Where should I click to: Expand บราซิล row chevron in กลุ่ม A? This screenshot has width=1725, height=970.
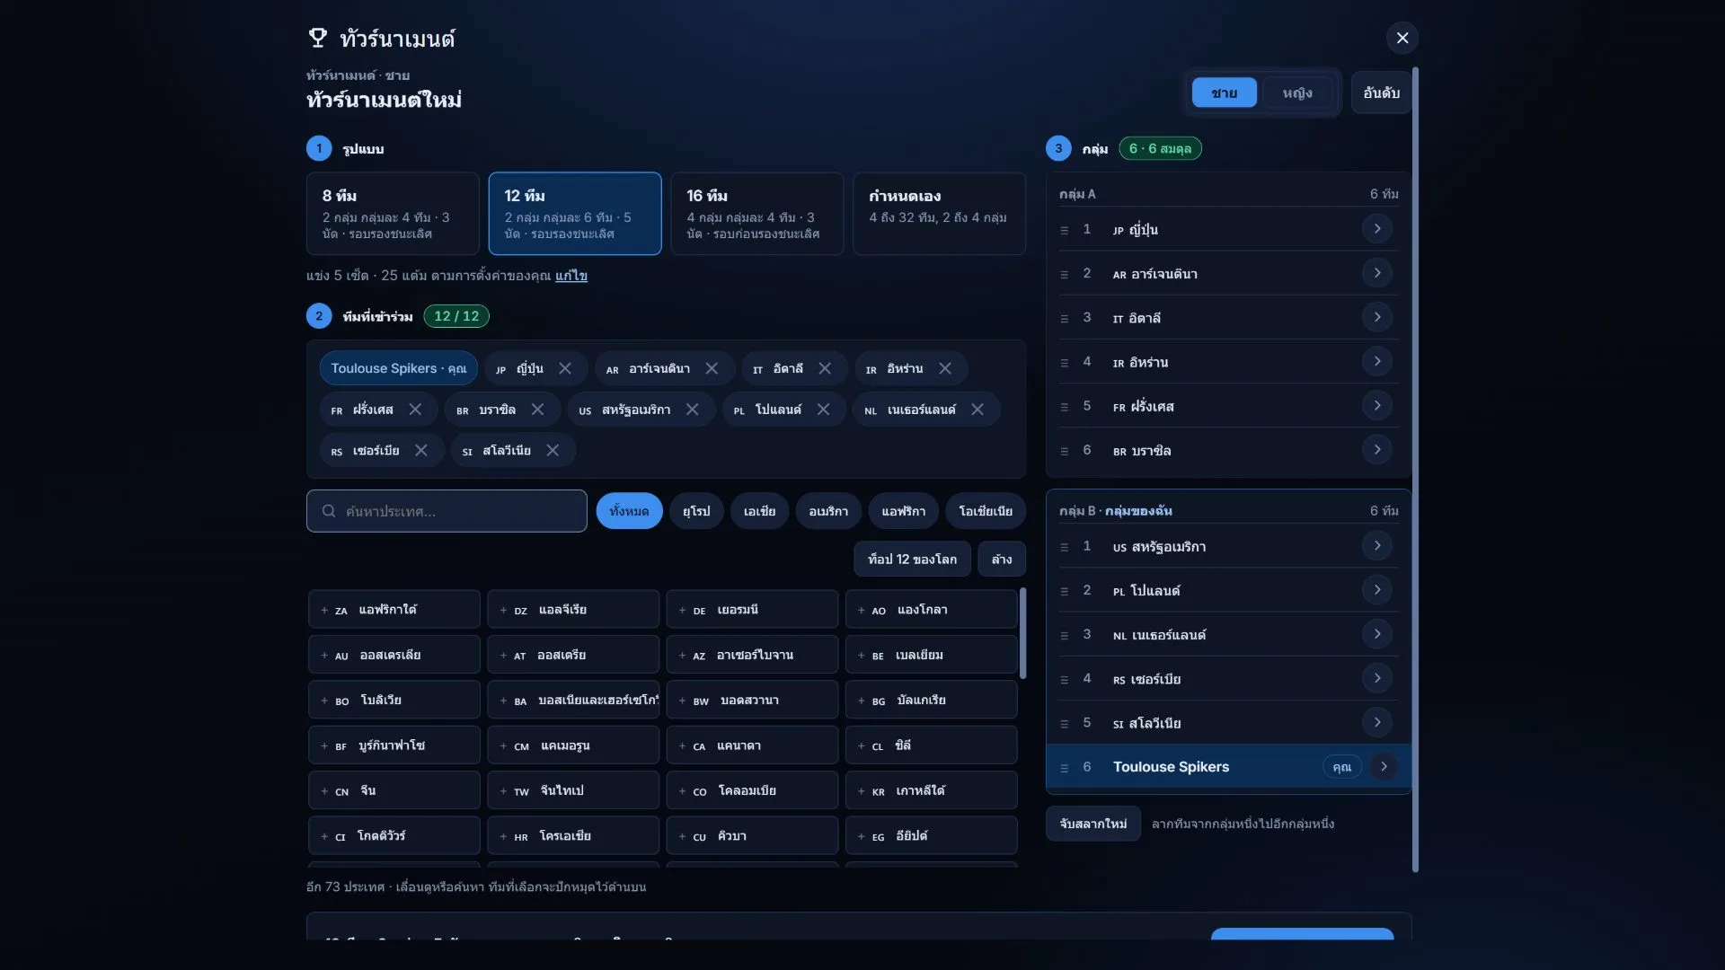tap(1377, 450)
